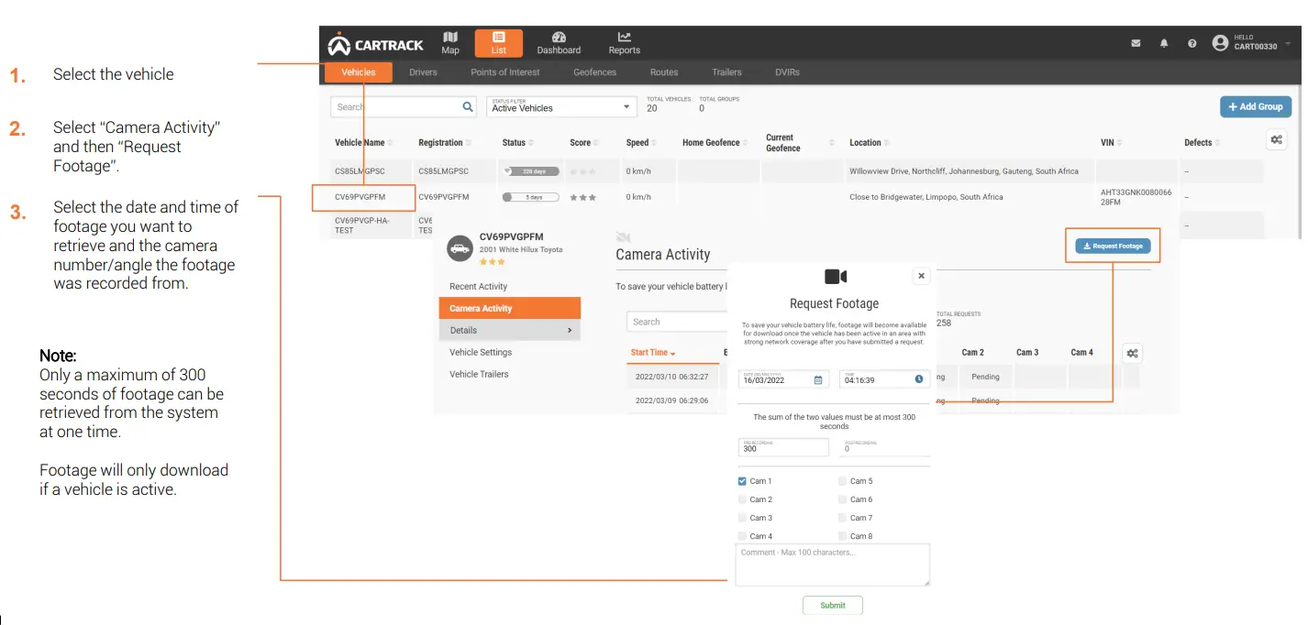Open camera table column settings gears
The image size is (1308, 625).
[x=1133, y=353]
